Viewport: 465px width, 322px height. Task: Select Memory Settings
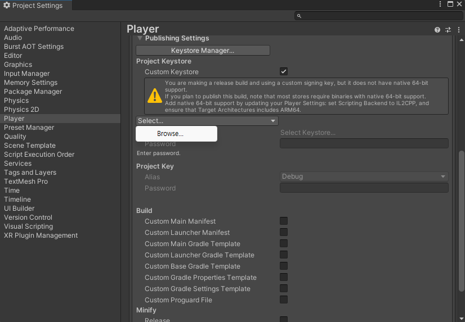[x=30, y=83]
